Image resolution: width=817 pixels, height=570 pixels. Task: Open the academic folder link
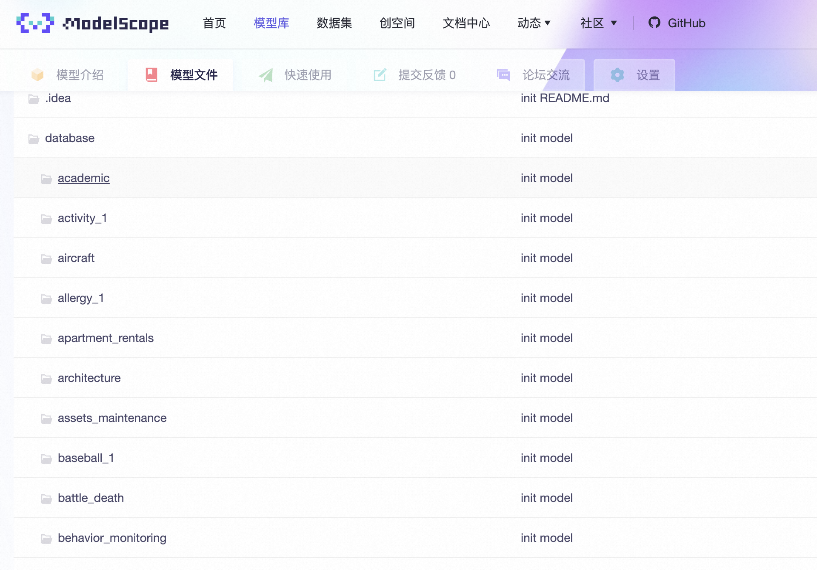pyautogui.click(x=84, y=178)
